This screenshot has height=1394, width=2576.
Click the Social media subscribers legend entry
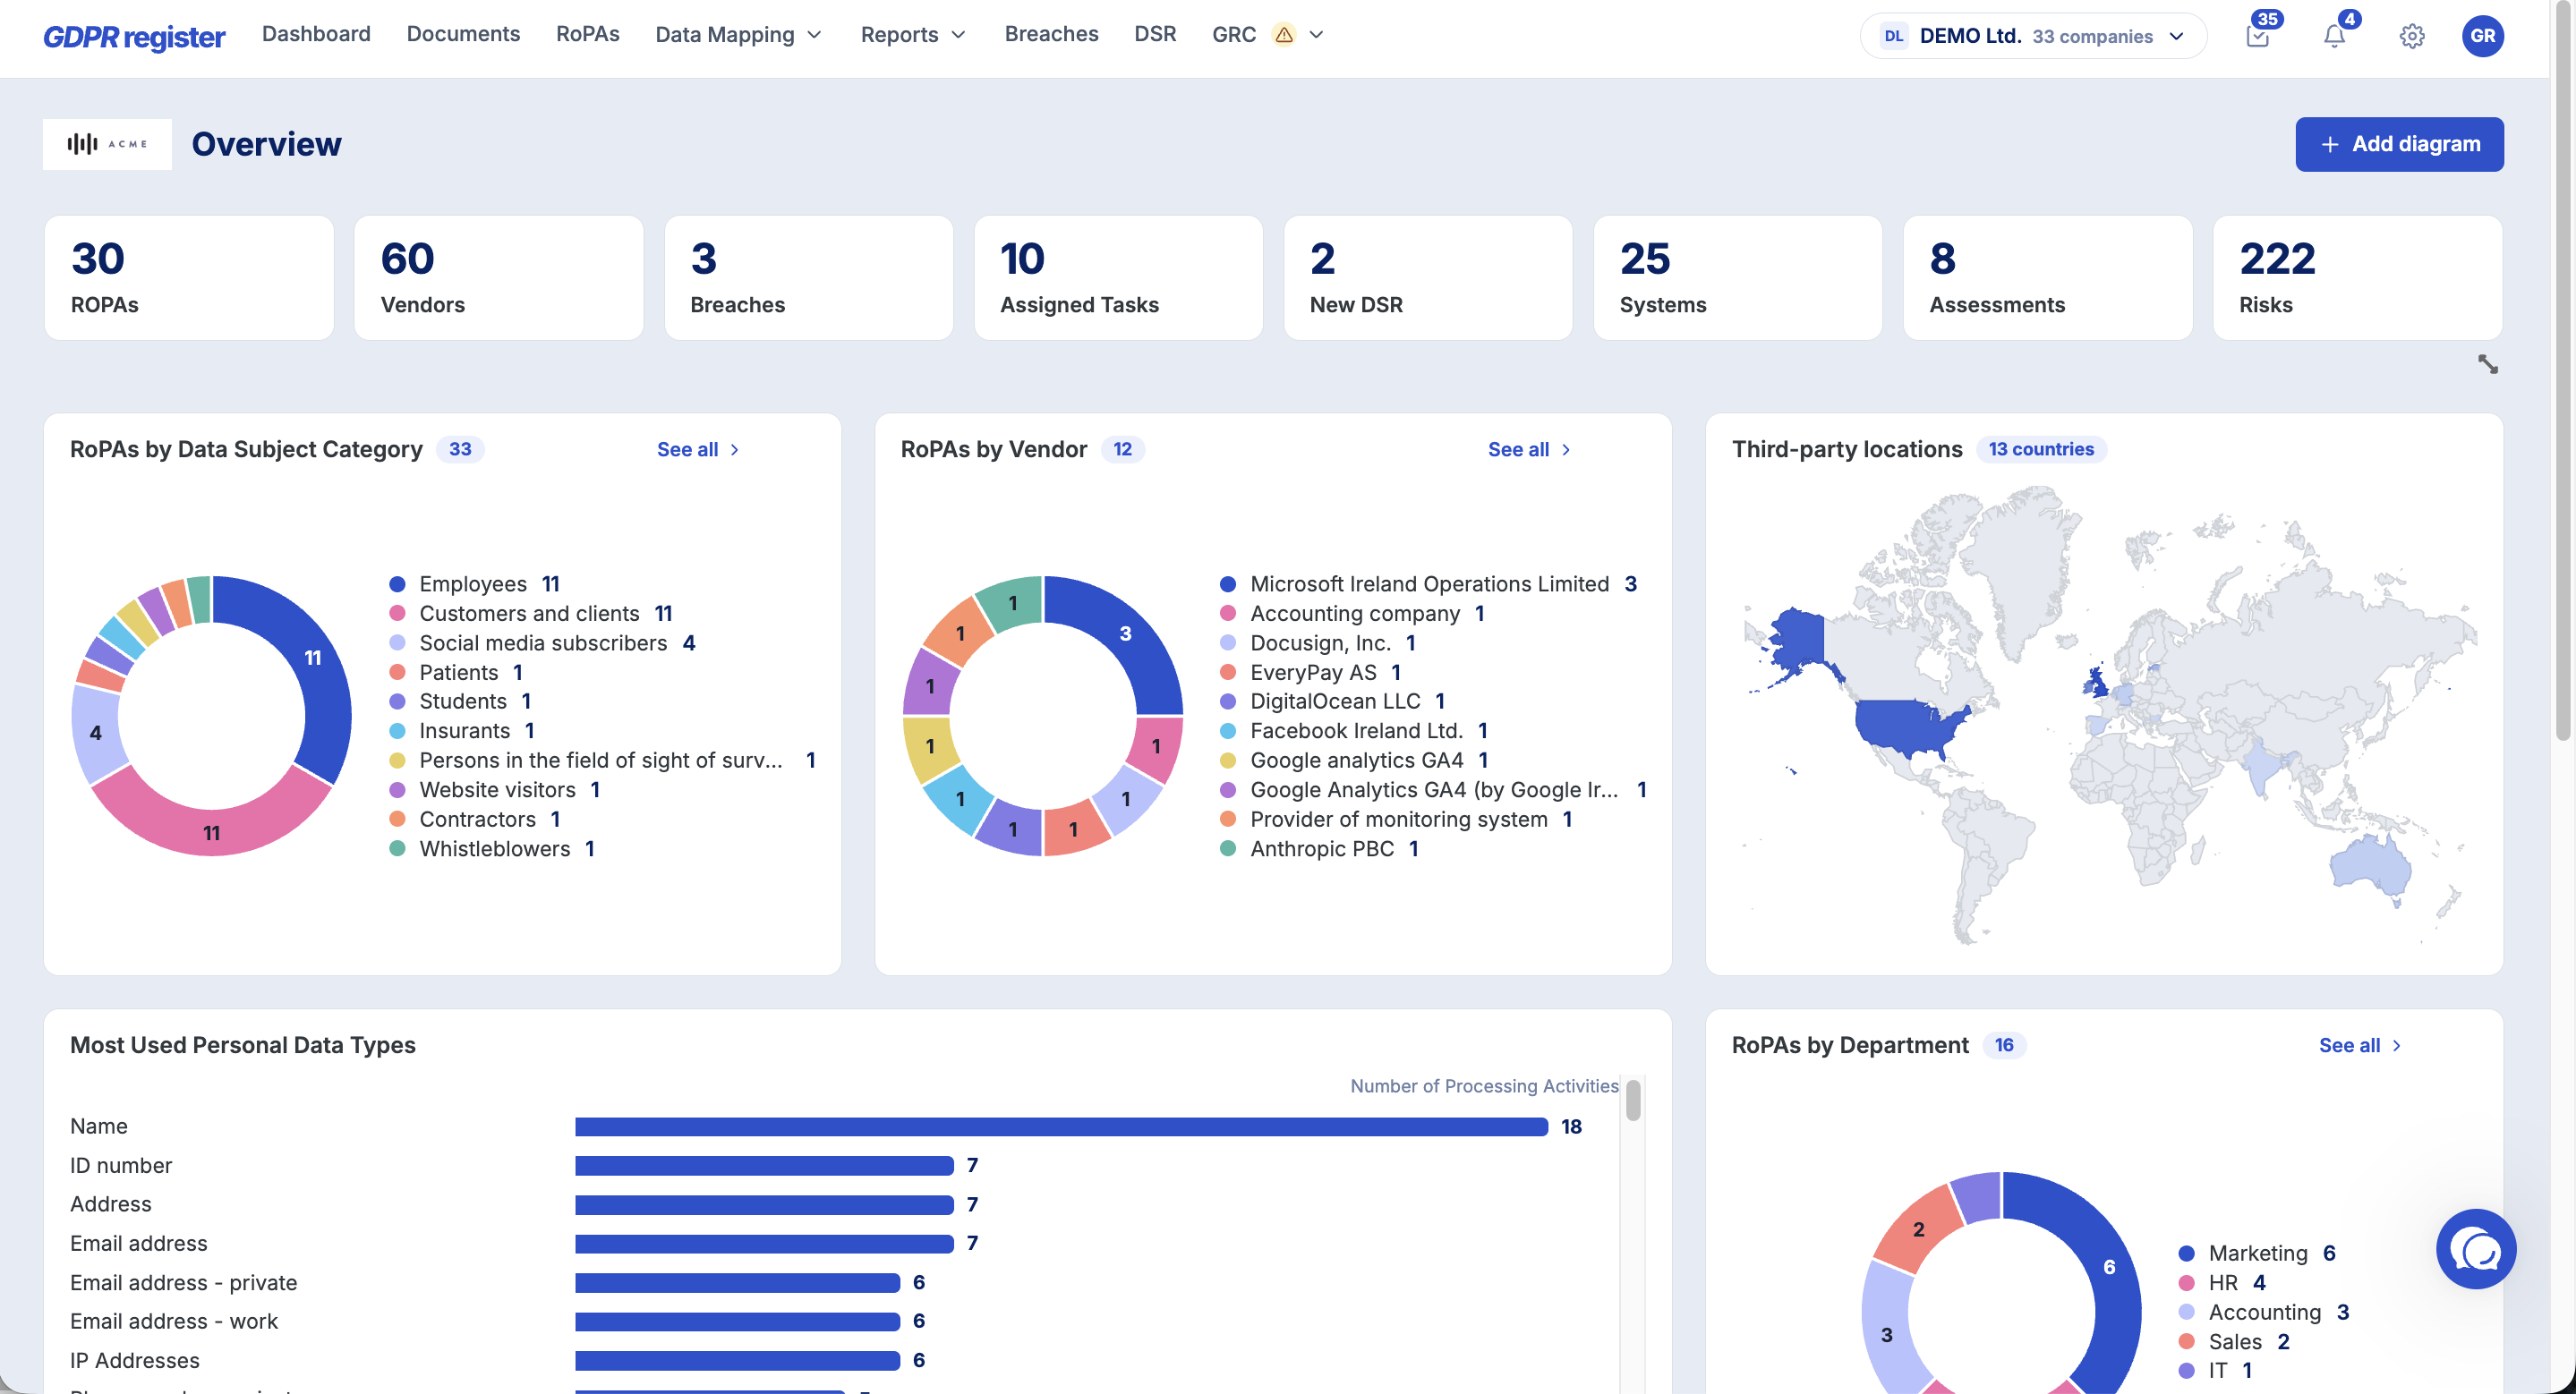[x=543, y=643]
